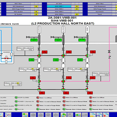
Task: Click the 2A1 PECVD outlet arrow
Action: coord(39,29)
